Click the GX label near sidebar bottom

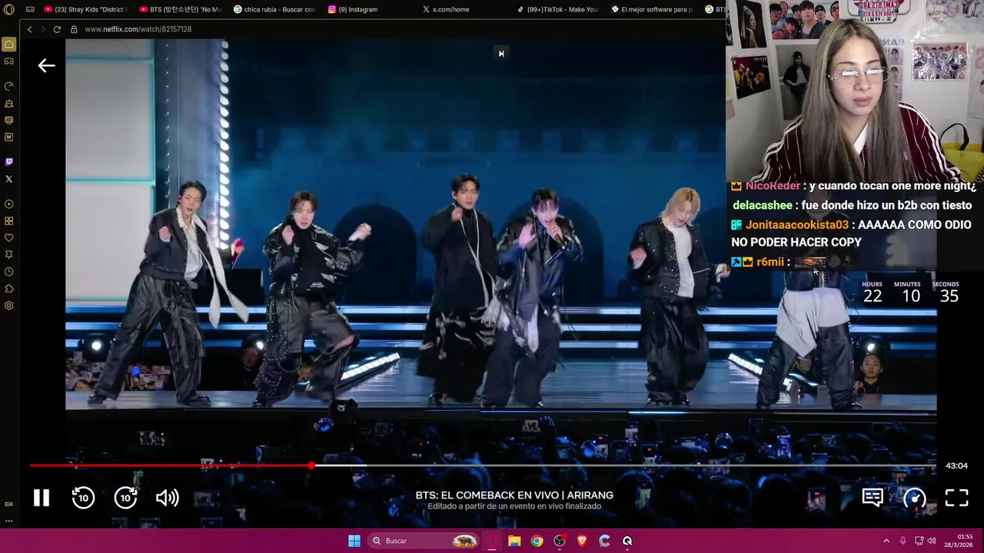point(9,505)
